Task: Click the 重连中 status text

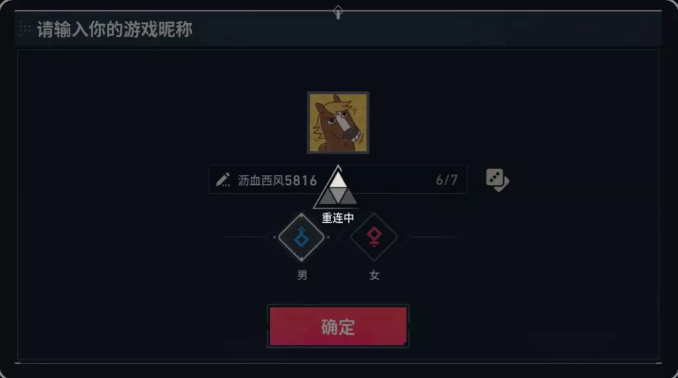Action: 338,218
